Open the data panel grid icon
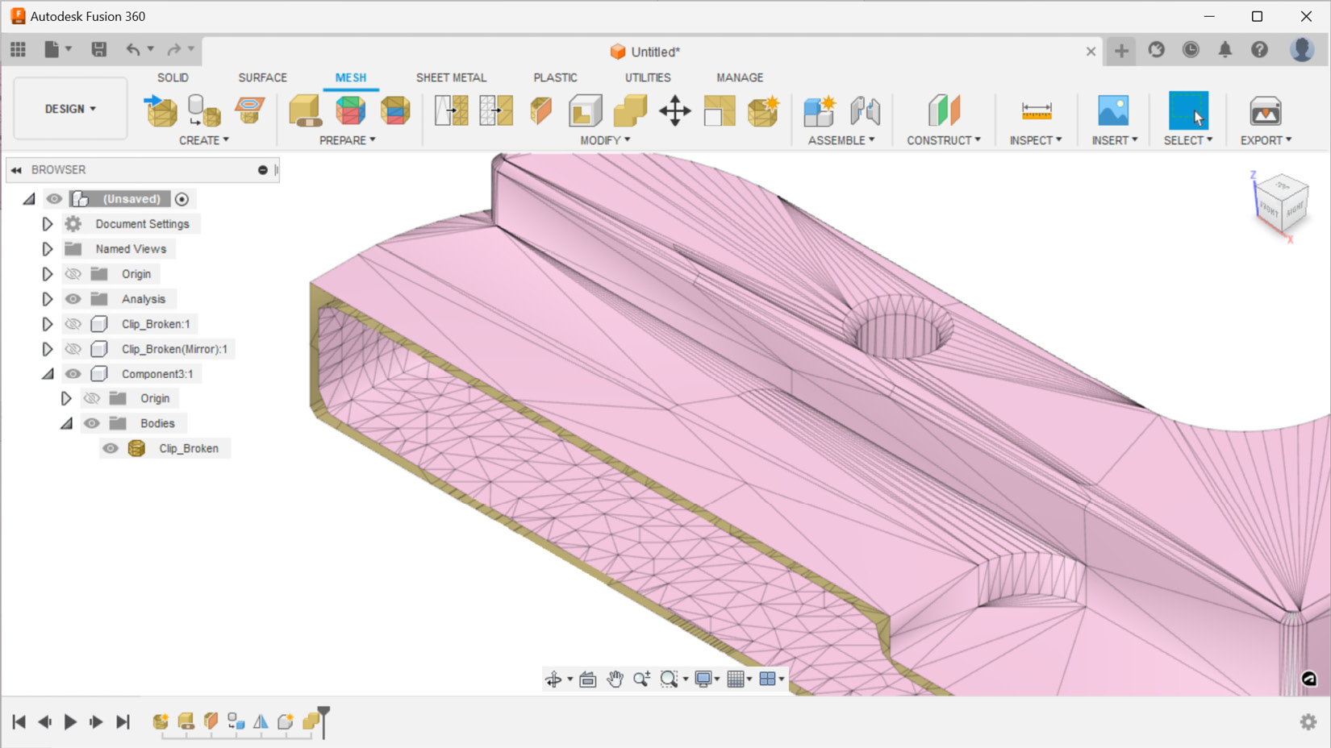 [18, 50]
